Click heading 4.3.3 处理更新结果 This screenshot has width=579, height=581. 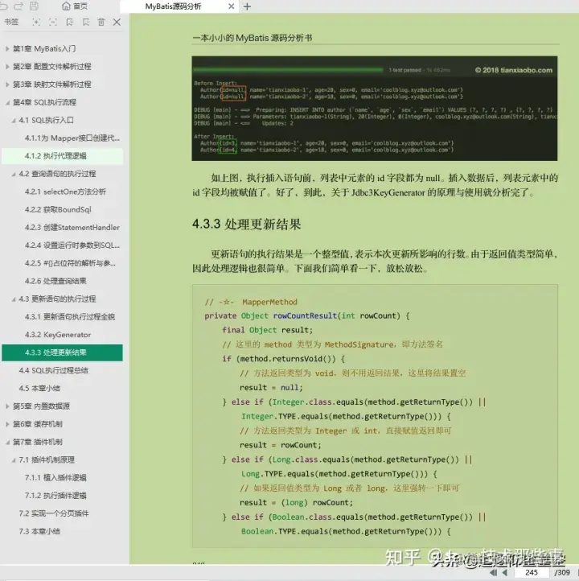[247, 224]
